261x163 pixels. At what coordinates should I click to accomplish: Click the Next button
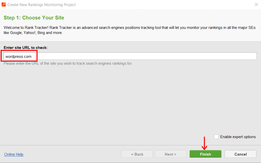(x=170, y=154)
